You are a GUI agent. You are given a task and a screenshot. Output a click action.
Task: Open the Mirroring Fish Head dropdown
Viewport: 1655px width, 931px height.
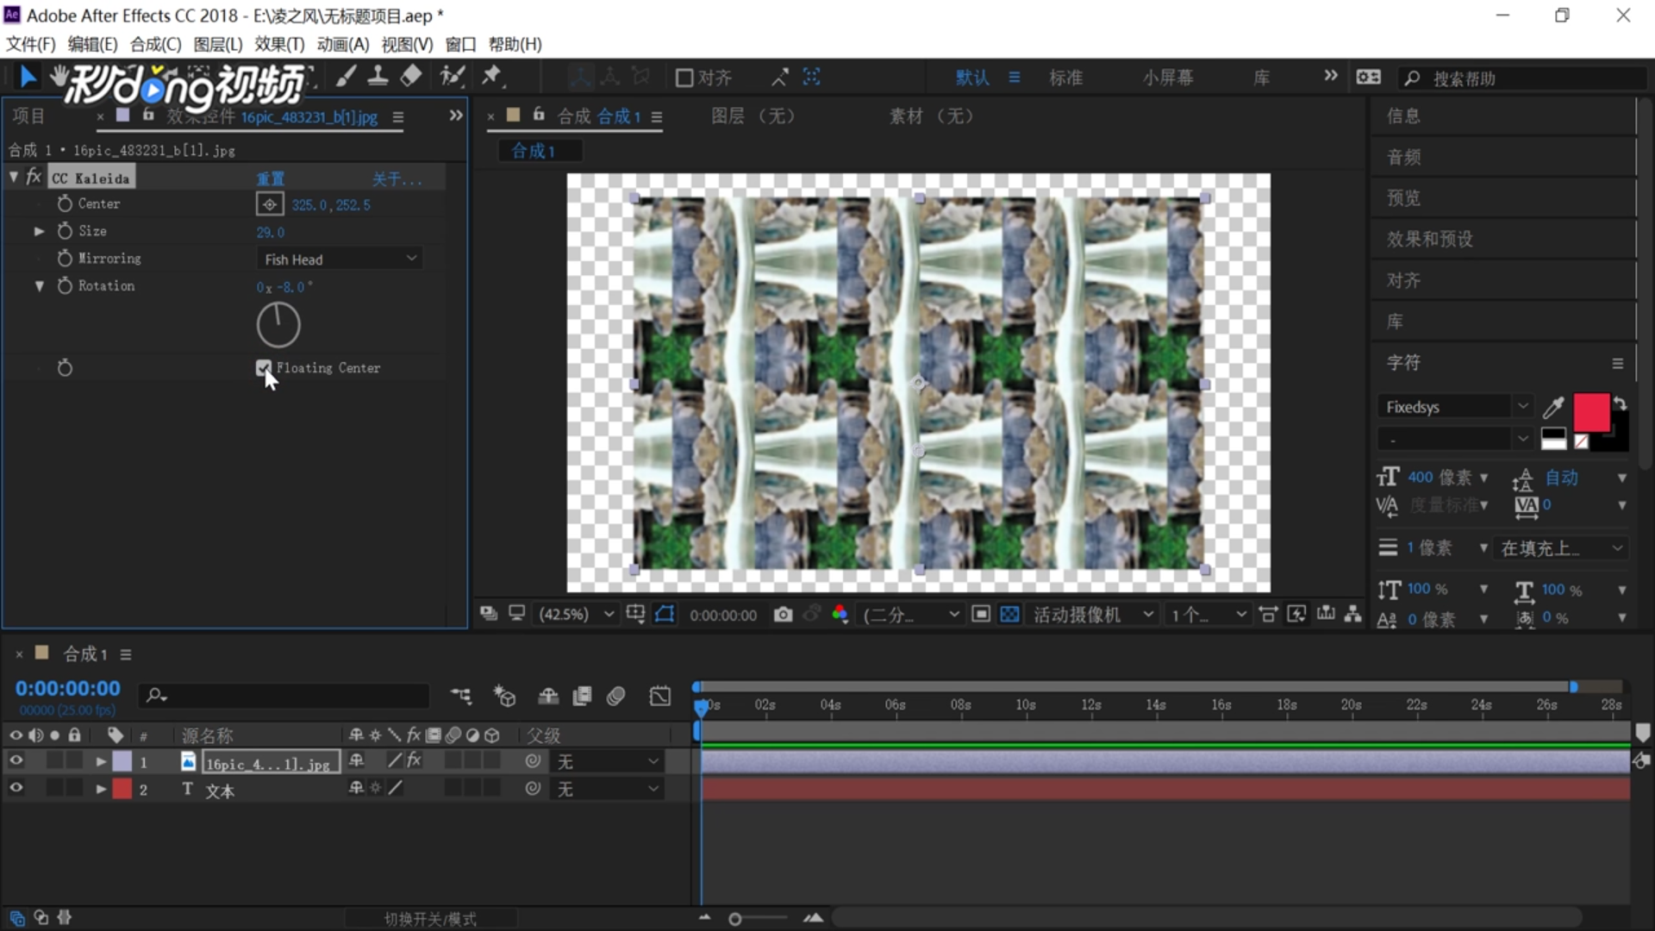[340, 259]
